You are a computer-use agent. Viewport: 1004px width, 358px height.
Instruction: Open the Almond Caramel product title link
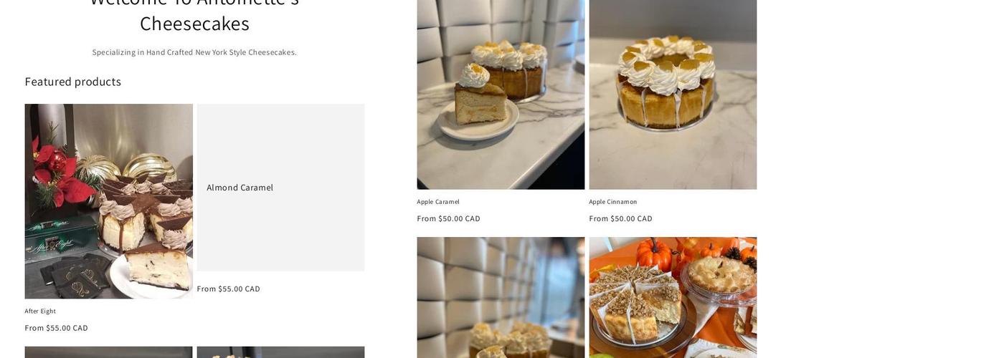tap(240, 188)
